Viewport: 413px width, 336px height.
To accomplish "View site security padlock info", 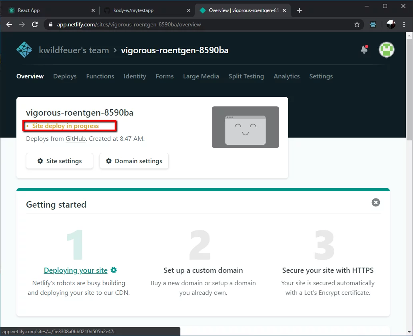I will coord(51,24).
